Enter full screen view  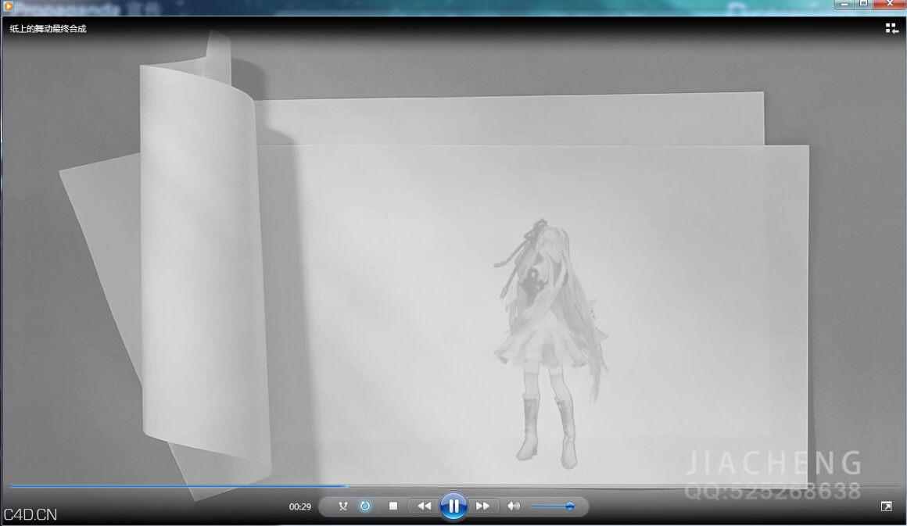click(x=886, y=506)
